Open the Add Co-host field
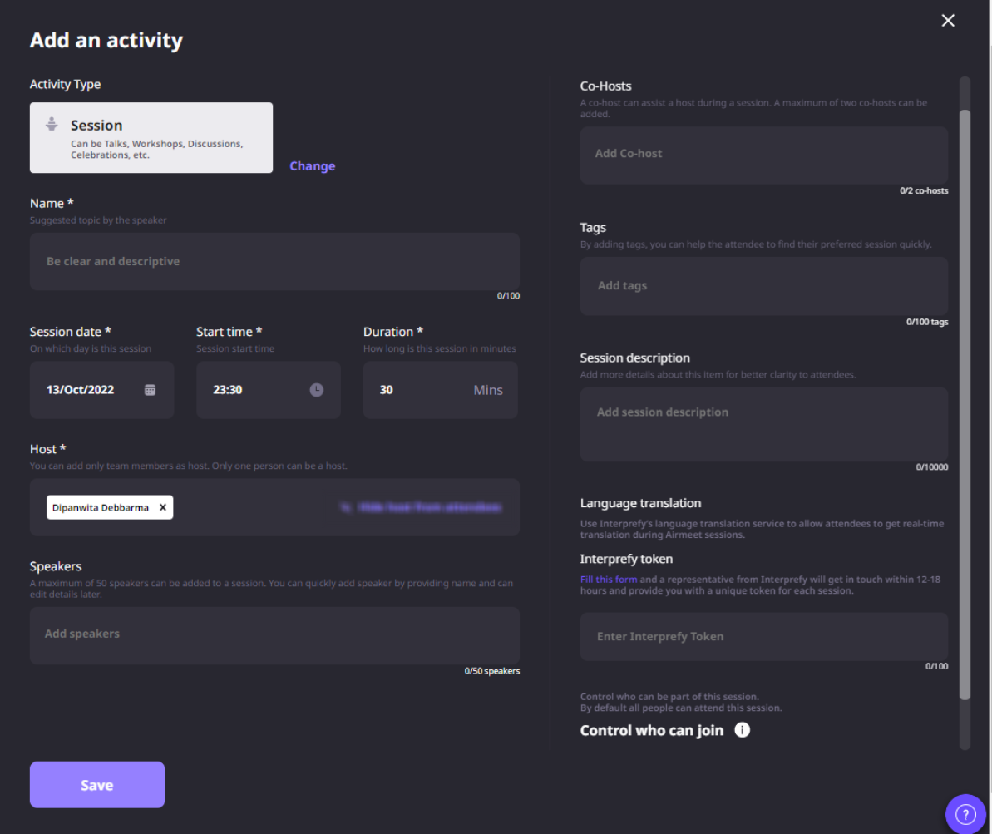The height and width of the screenshot is (834, 992). point(763,155)
